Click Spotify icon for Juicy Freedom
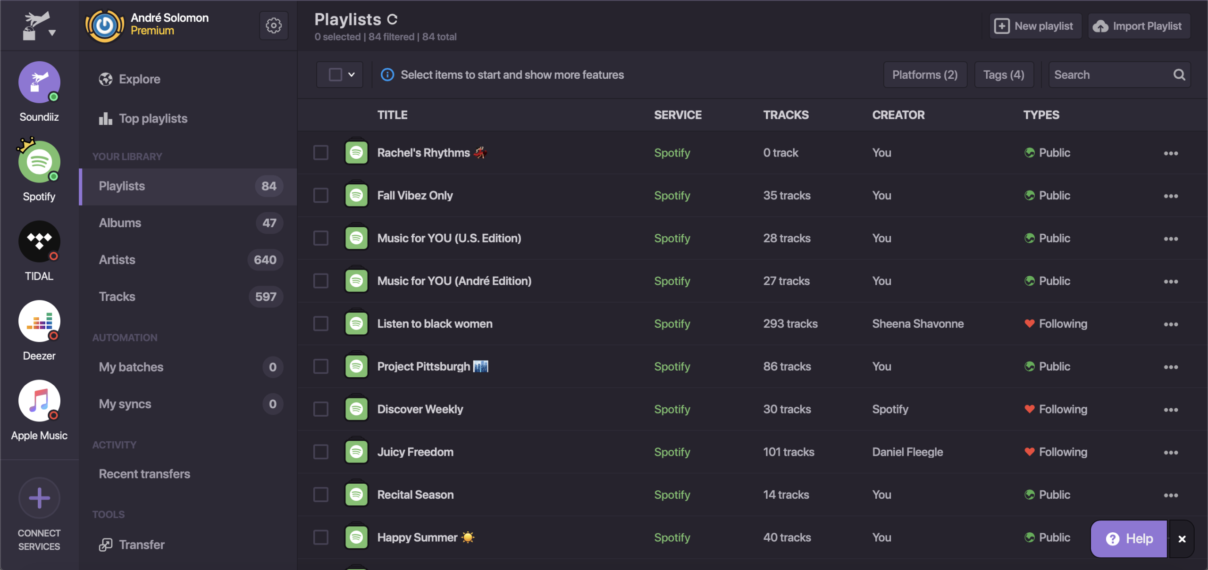This screenshot has width=1208, height=570. (x=356, y=452)
